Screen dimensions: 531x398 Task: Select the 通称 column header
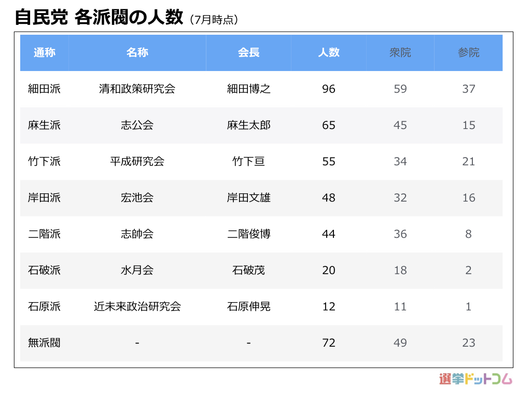pos(45,52)
